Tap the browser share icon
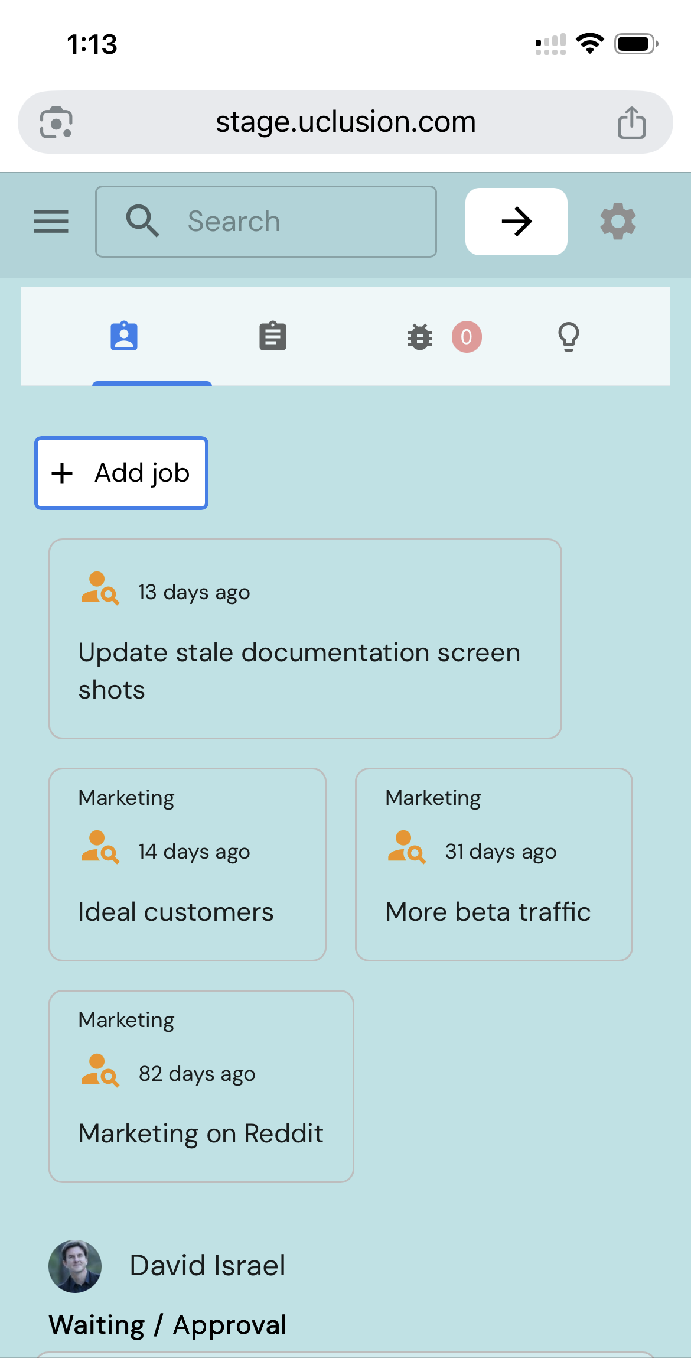The width and height of the screenshot is (691, 1358). (631, 123)
